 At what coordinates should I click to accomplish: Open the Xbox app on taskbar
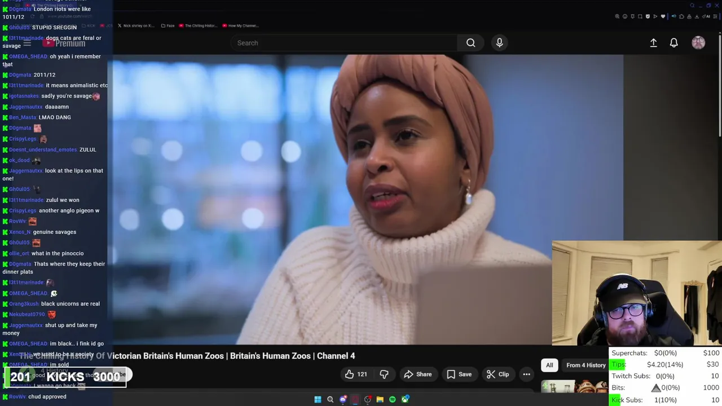click(x=405, y=400)
